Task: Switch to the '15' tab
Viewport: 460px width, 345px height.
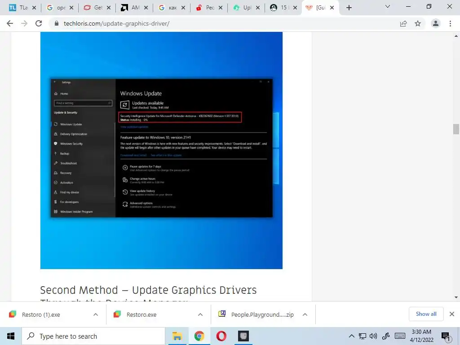Action: pos(281,8)
